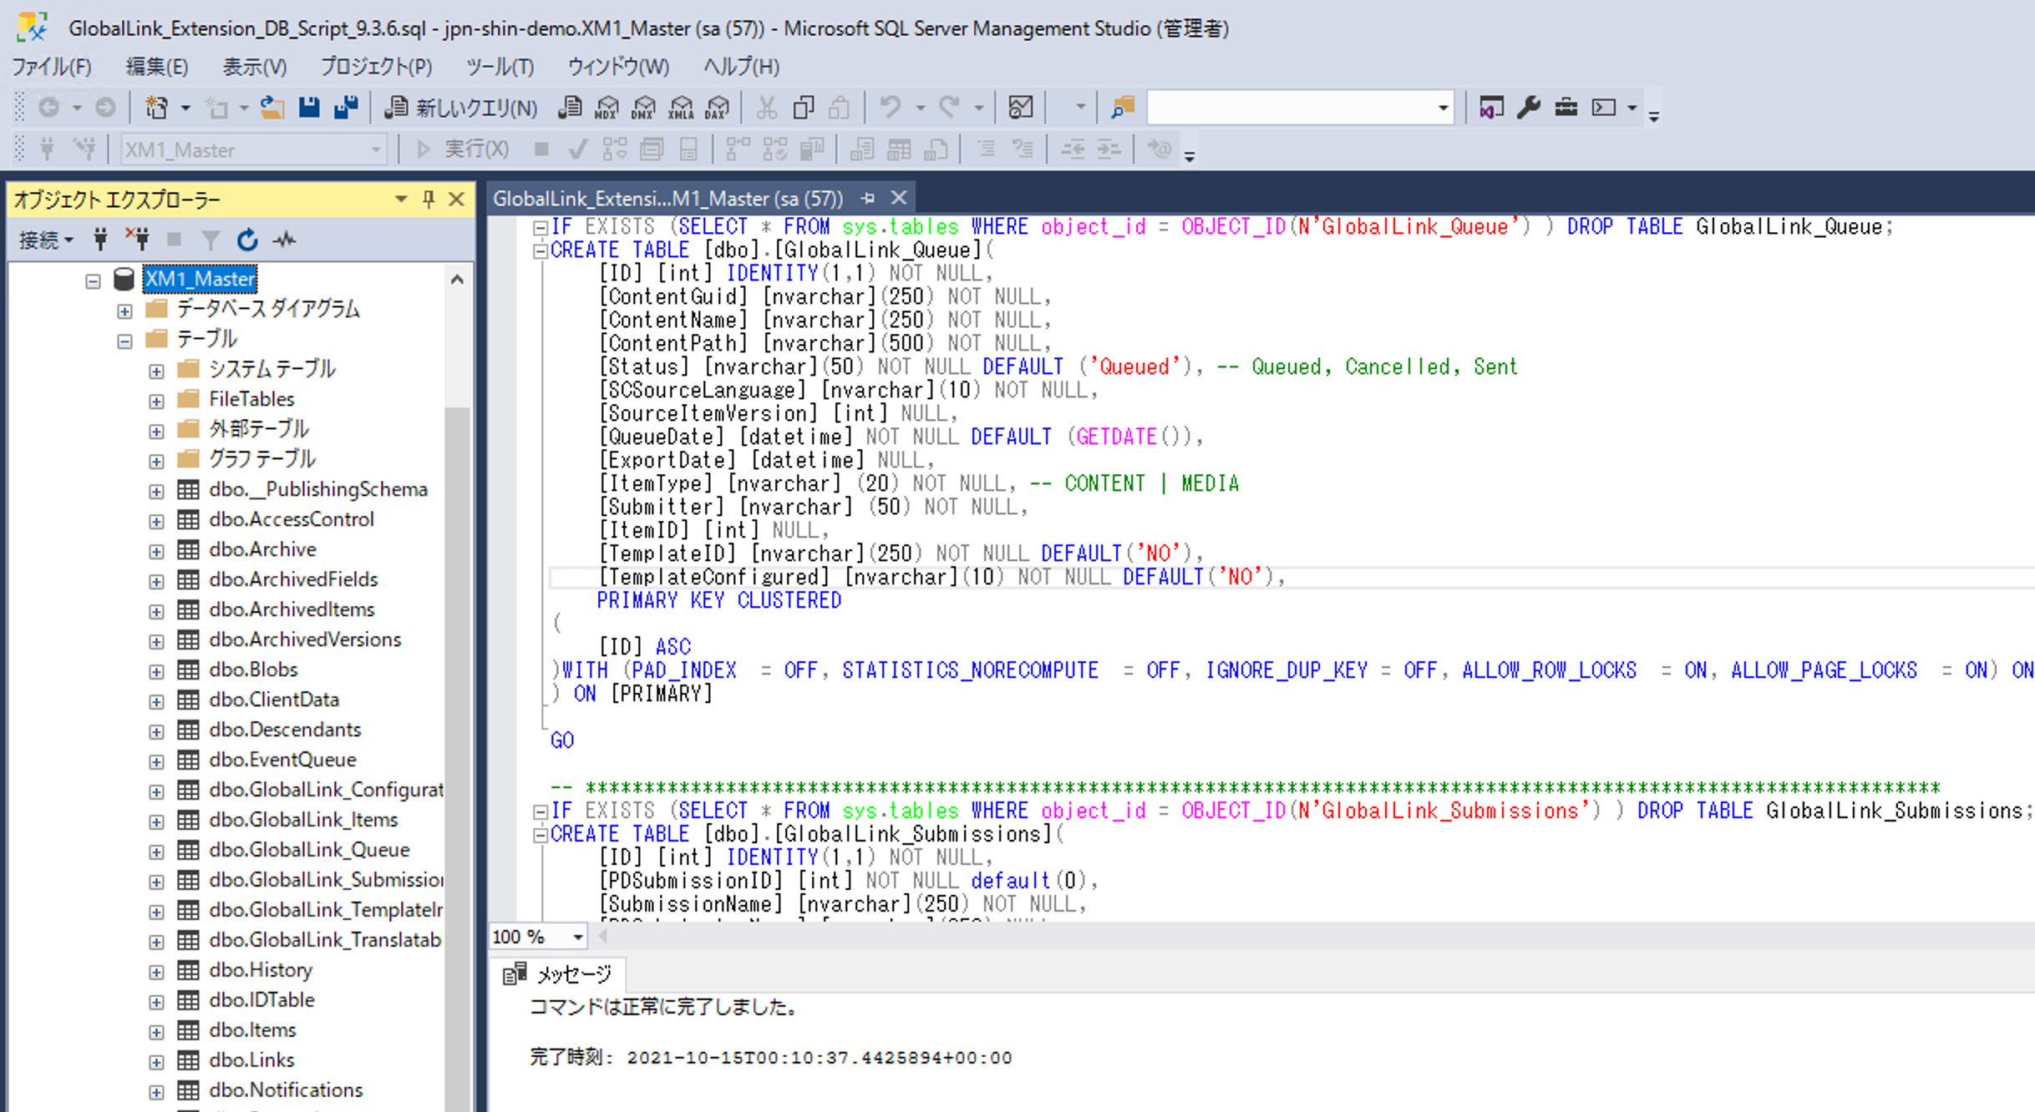2035x1112 pixels.
Task: Click the Save file icon
Action: point(309,108)
